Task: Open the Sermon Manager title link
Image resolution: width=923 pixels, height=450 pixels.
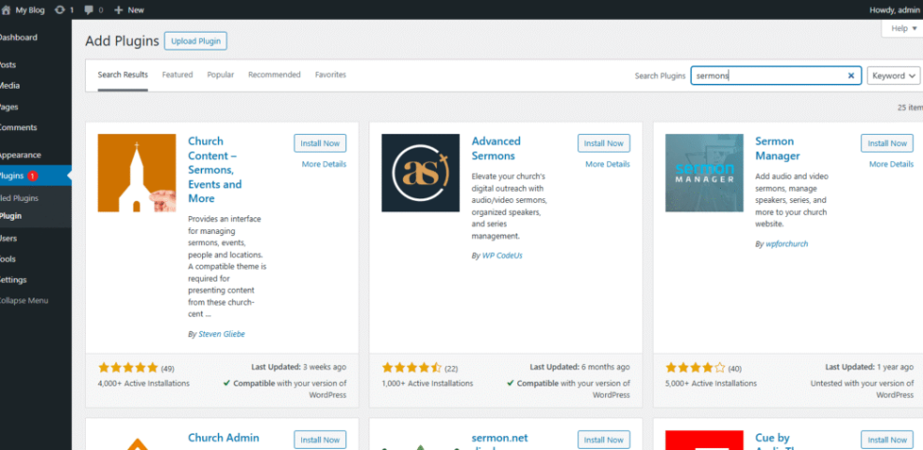Action: click(778, 149)
